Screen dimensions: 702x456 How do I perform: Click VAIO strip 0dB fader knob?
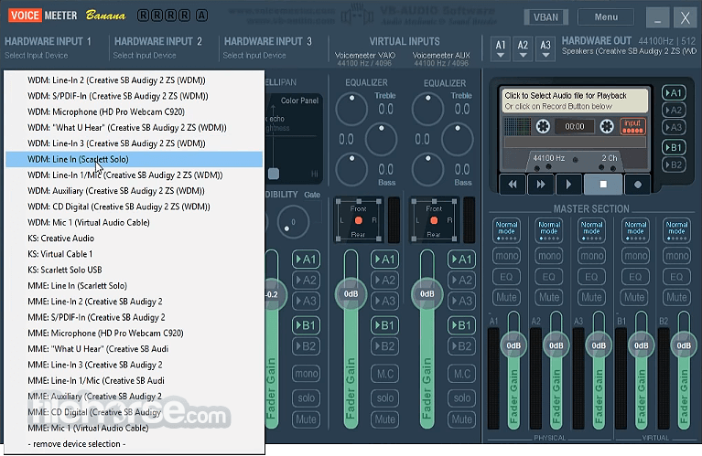pyautogui.click(x=351, y=293)
